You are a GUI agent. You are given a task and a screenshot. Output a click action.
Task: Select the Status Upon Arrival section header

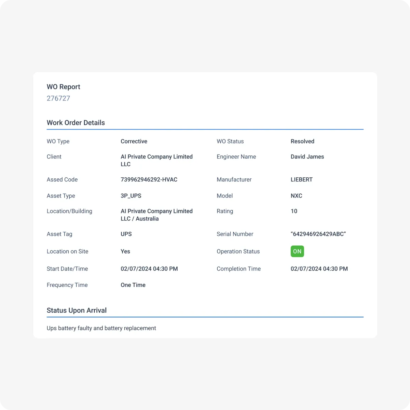tap(77, 310)
